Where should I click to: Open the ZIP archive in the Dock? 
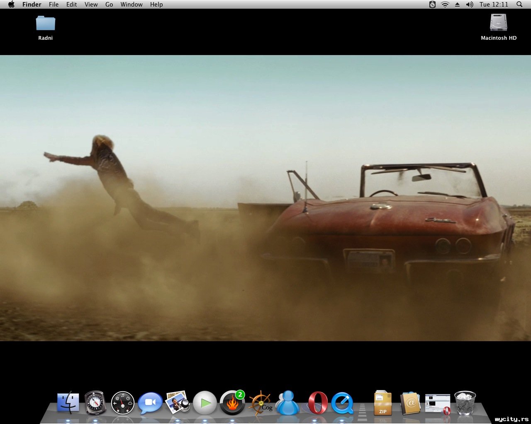382,402
